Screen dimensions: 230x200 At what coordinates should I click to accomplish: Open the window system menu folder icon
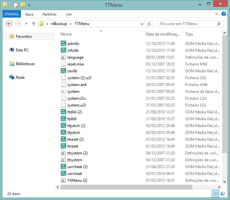(x=5, y=5)
